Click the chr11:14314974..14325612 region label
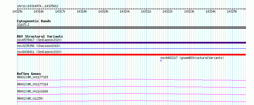This screenshot has height=105, width=254. (x=38, y=6)
